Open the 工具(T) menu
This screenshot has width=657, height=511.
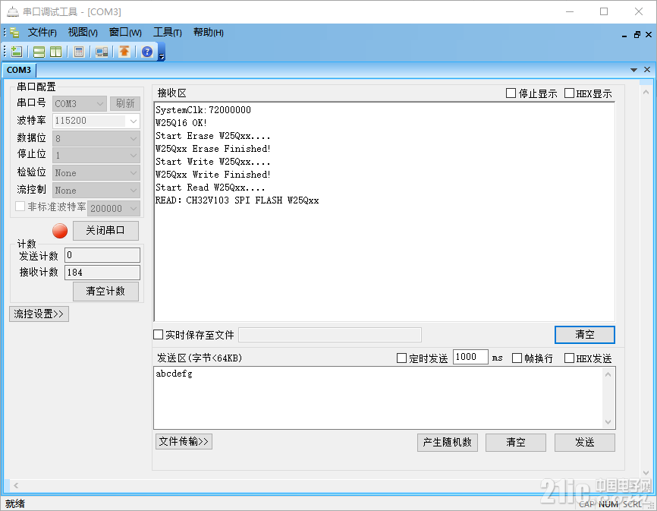[x=167, y=33]
